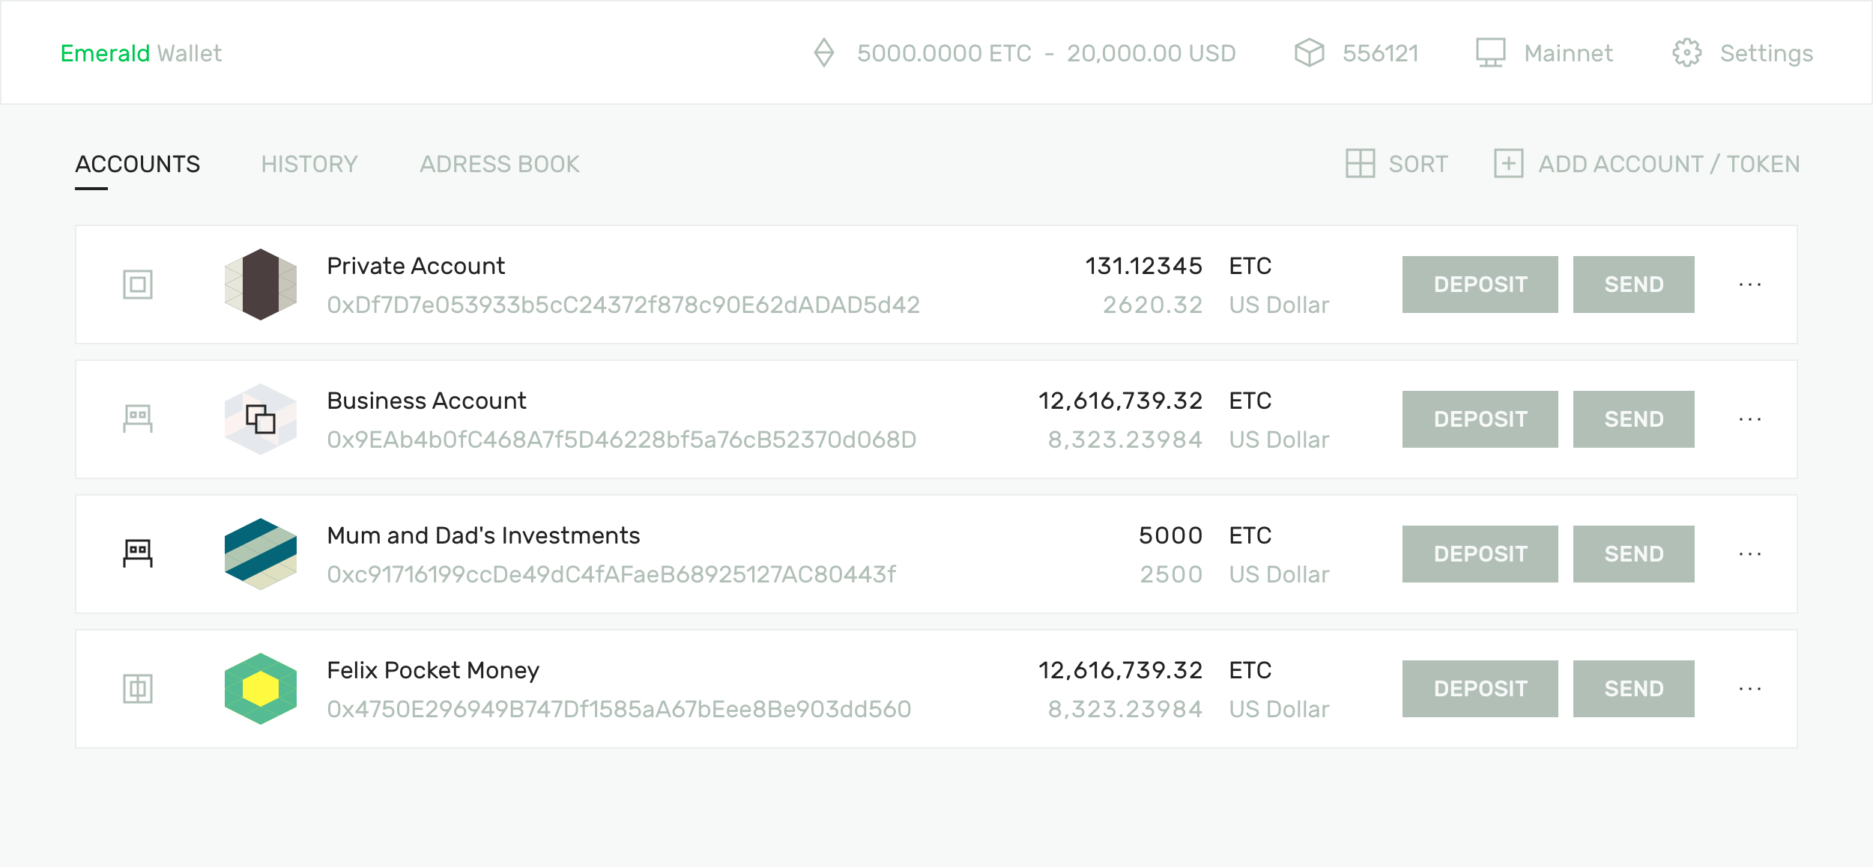Toggle the Business Account type icon at row start
1873x867 pixels.
point(138,419)
